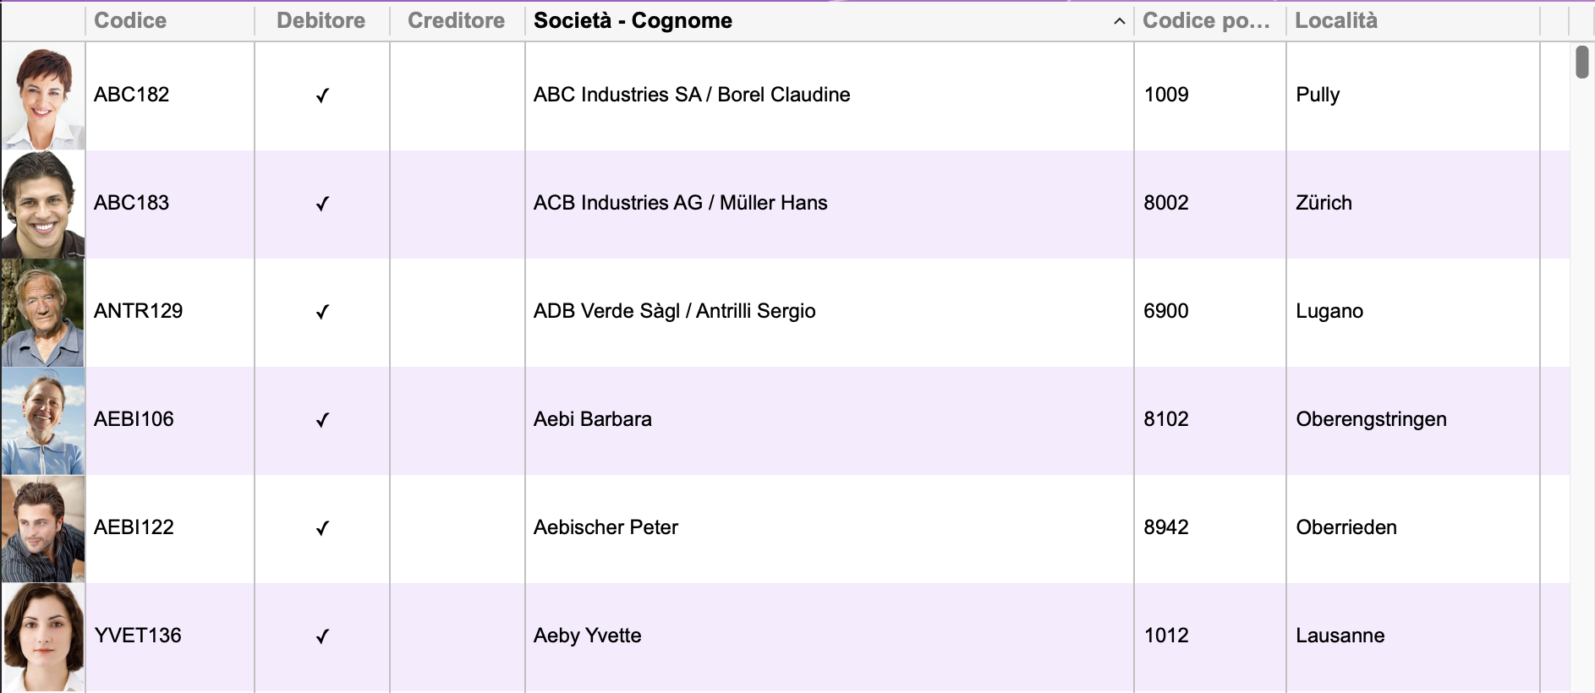Check the Creditore cell for ABC183
This screenshot has width=1595, height=693.
point(458,205)
